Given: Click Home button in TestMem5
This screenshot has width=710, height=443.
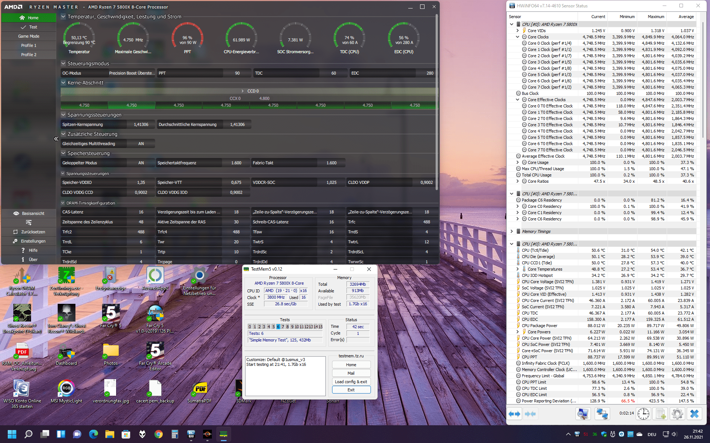Looking at the screenshot, I should coord(351,365).
